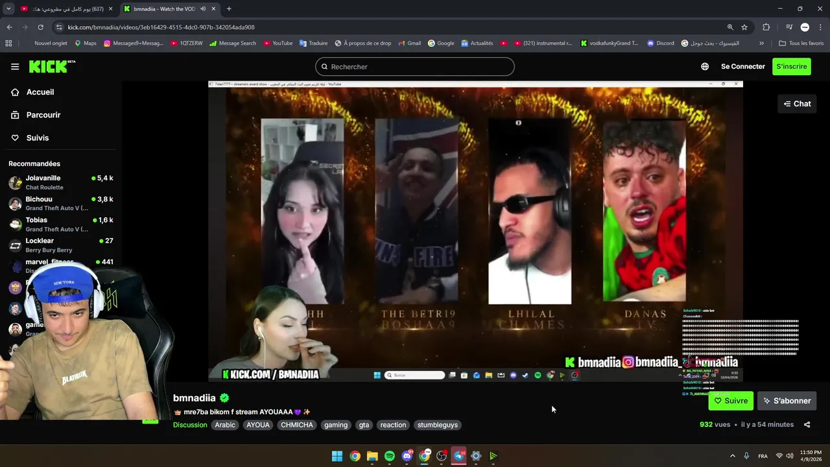Open the Gmail bookmark

(409, 43)
